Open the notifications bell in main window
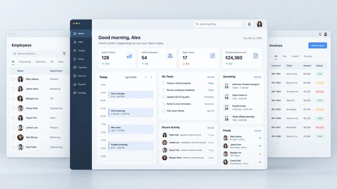Image resolution: width=337 pixels, height=189 pixels. point(249,24)
